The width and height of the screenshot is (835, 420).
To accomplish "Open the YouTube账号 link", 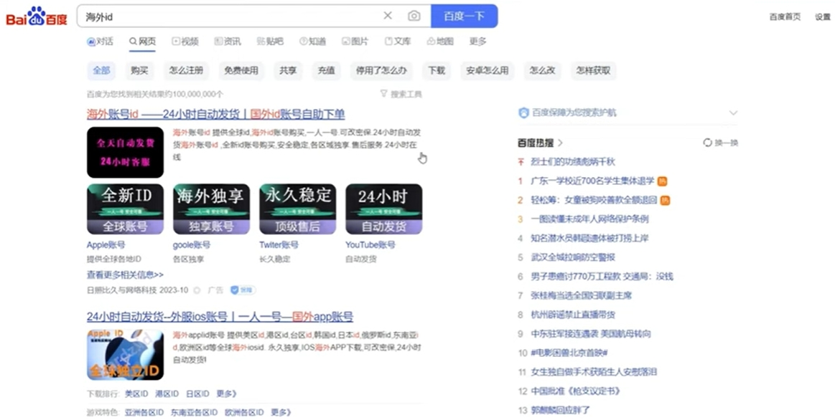I will tap(370, 245).
